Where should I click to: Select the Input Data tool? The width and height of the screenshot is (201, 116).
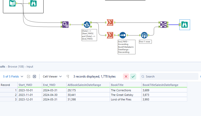pyautogui.click(x=12, y=4)
